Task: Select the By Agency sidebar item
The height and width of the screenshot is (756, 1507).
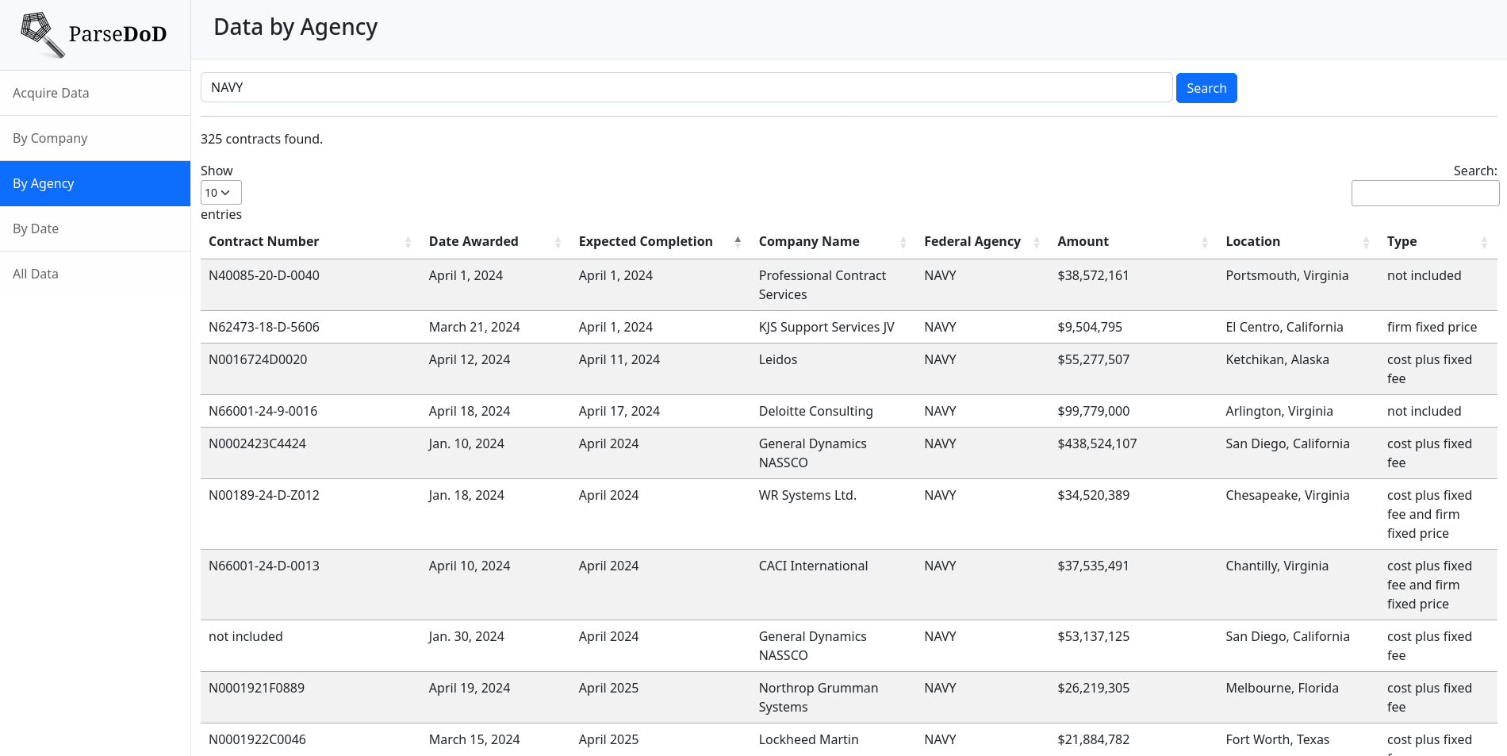Action: coord(44,183)
